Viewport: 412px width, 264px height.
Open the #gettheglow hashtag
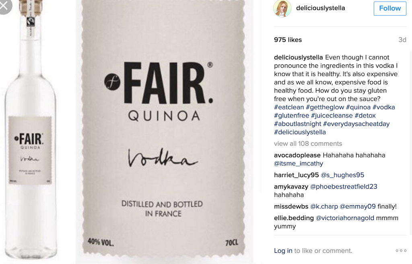point(325,107)
